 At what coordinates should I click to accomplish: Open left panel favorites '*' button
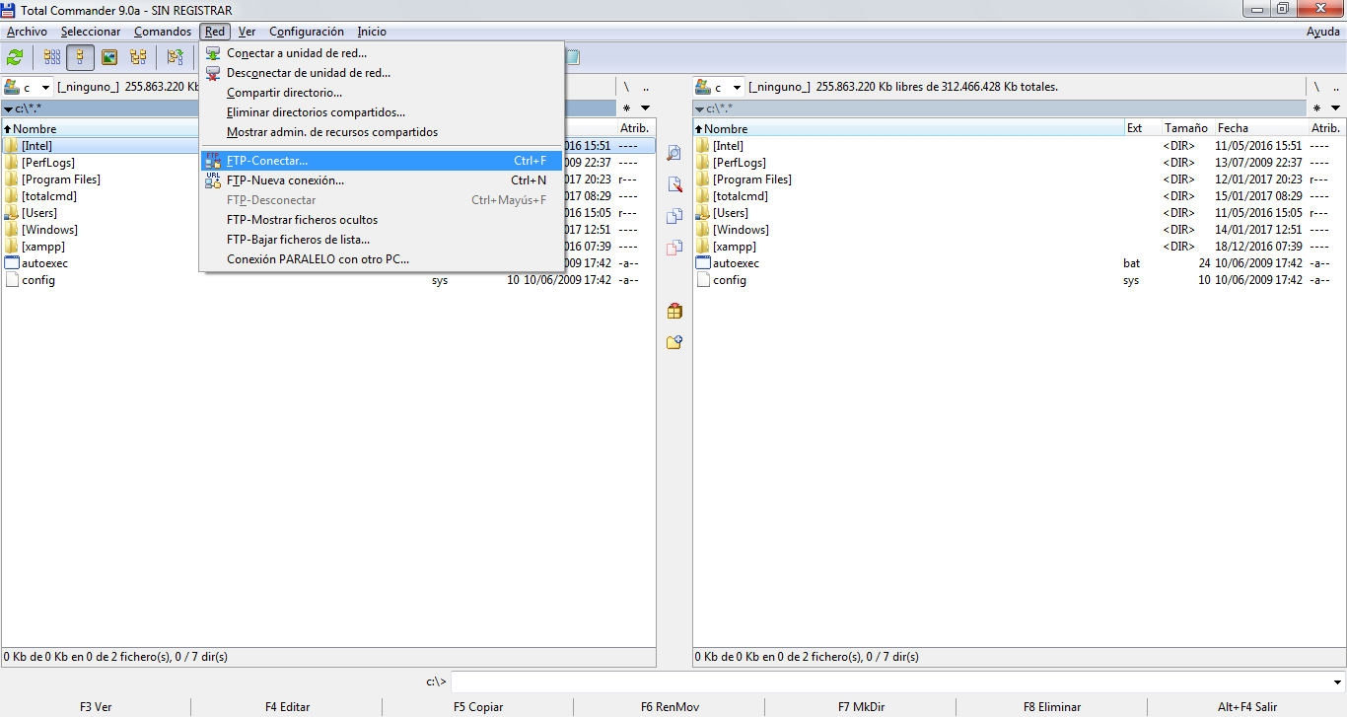pos(626,108)
